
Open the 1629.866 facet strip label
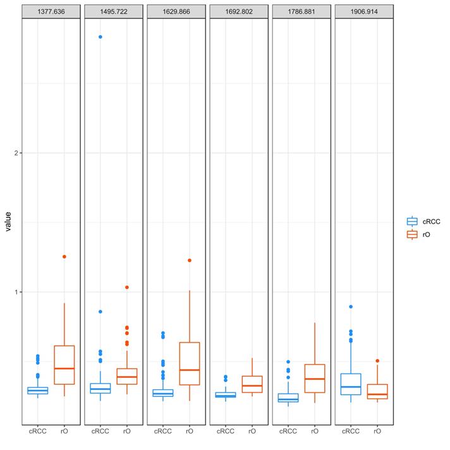click(x=176, y=11)
